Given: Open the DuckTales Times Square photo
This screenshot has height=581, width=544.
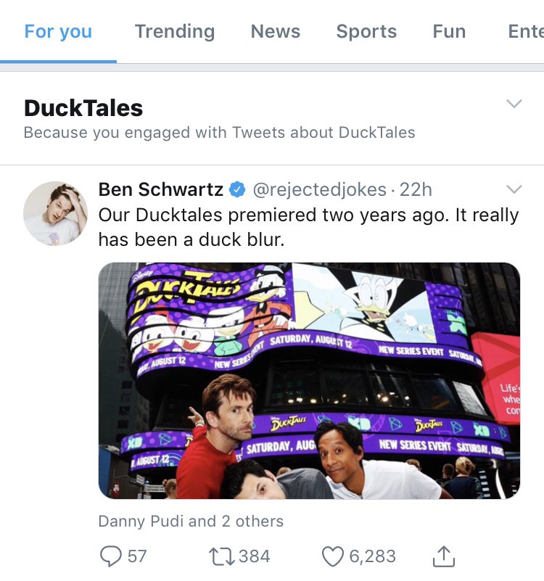Looking at the screenshot, I should 309,380.
